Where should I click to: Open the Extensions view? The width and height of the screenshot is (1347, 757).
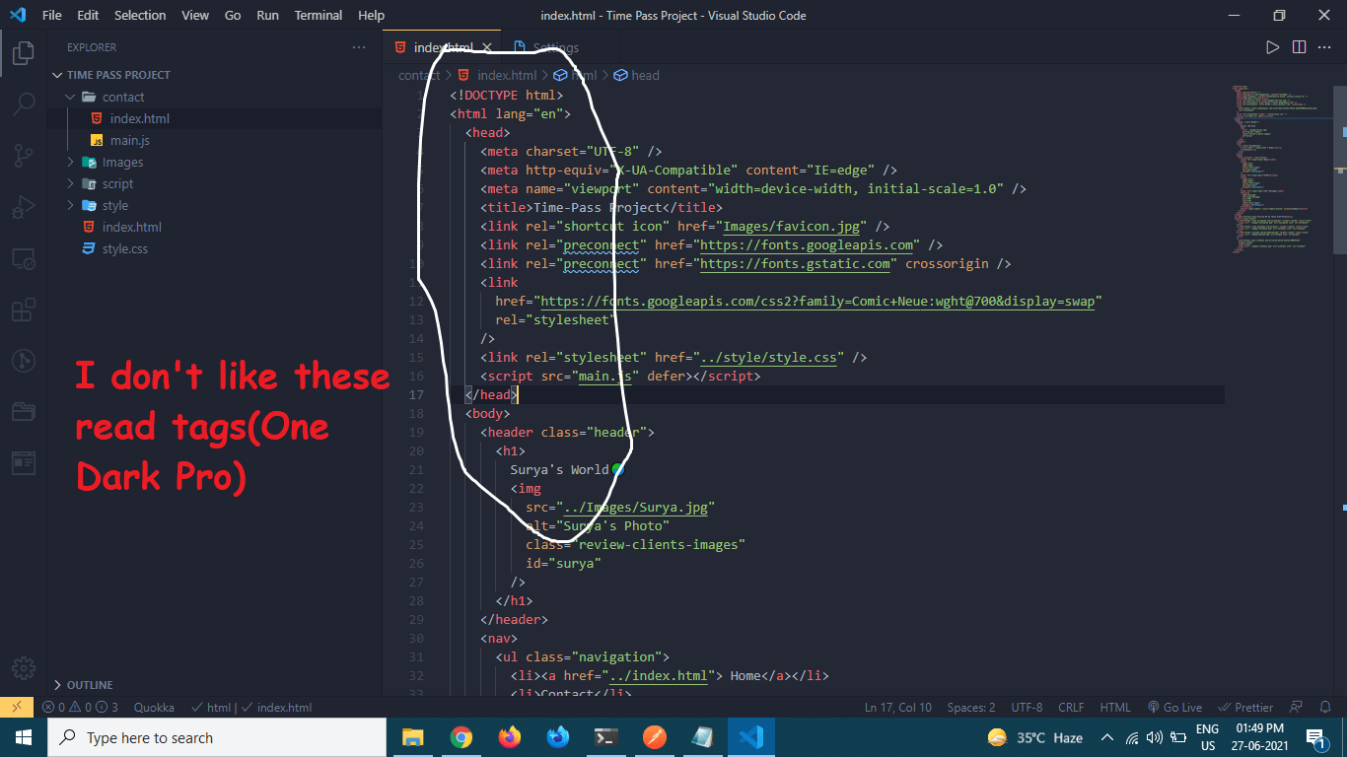pos(24,310)
